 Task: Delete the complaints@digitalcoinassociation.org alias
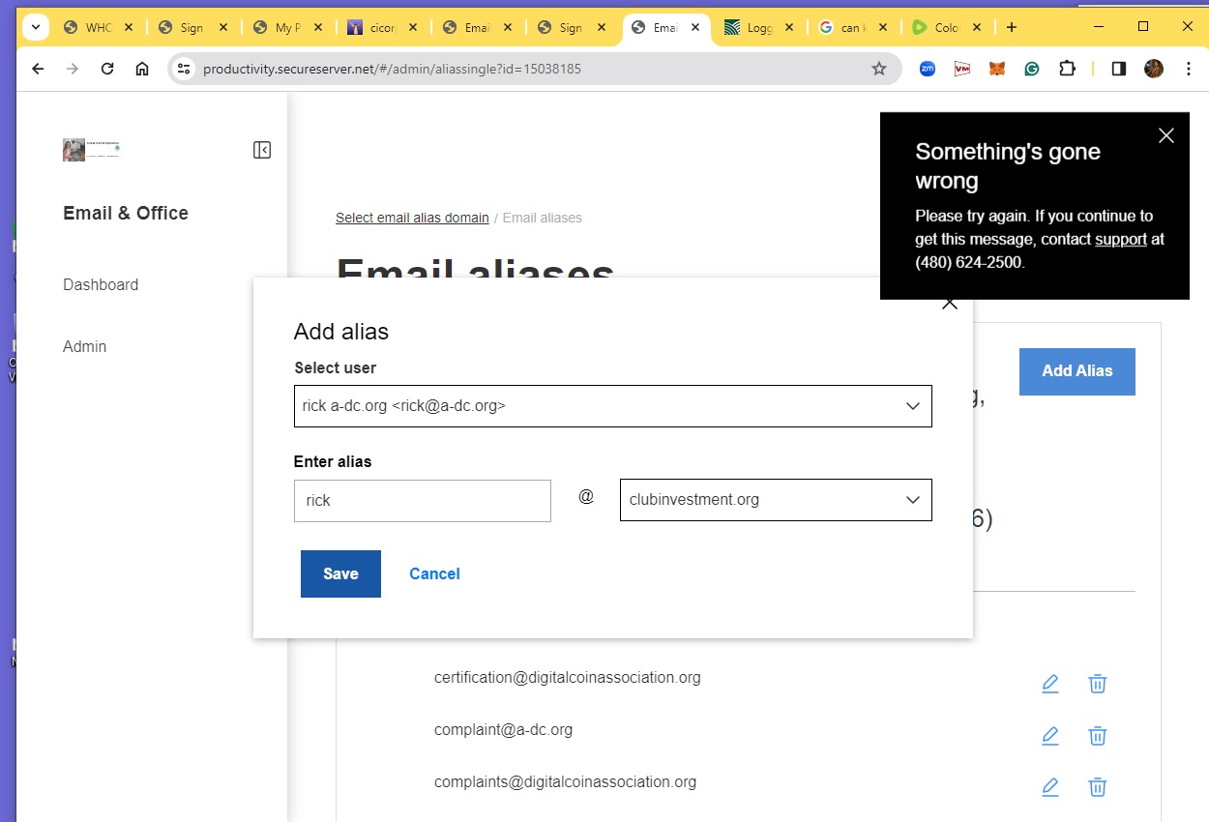coord(1098,787)
